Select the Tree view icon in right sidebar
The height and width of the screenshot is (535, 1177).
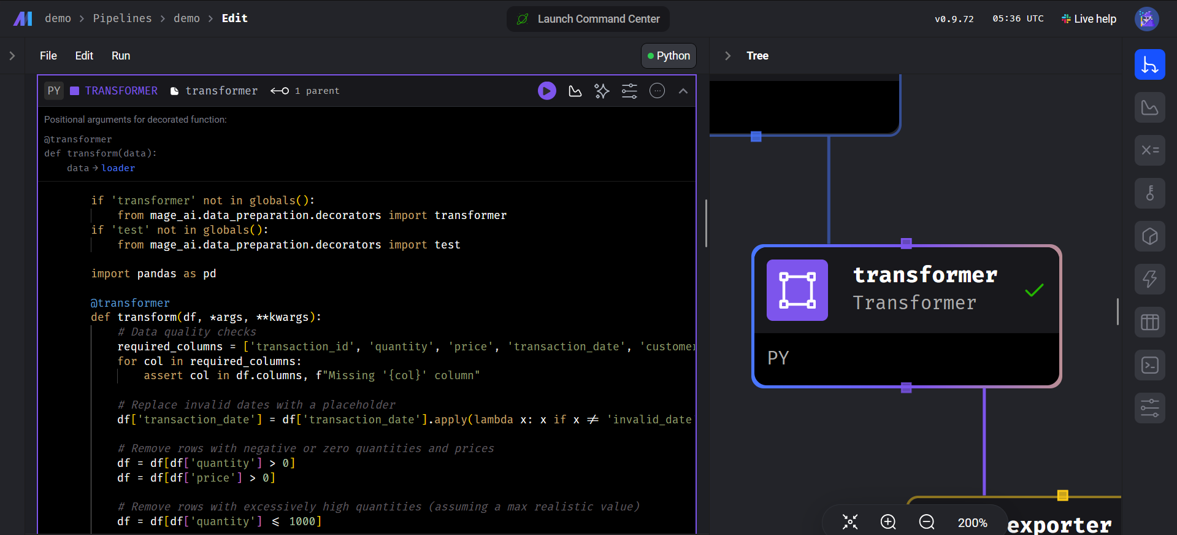click(x=1149, y=64)
